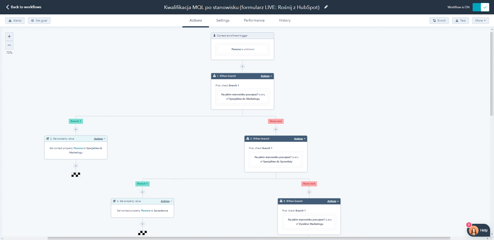Image resolution: width=494 pixels, height=240 pixels.
Task: Zoom out the canvas with minus button
Action: 9,45
